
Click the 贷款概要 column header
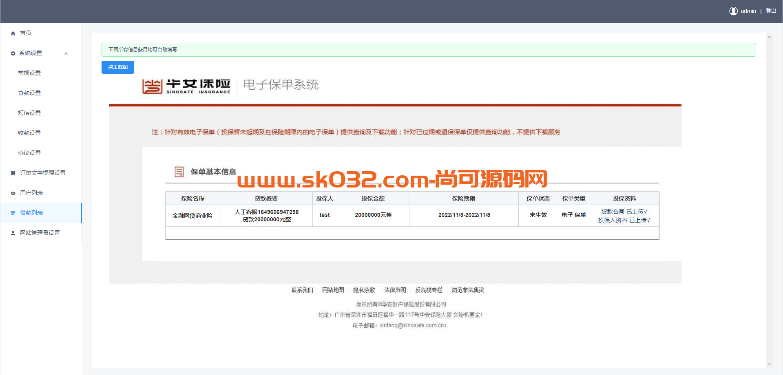click(266, 199)
